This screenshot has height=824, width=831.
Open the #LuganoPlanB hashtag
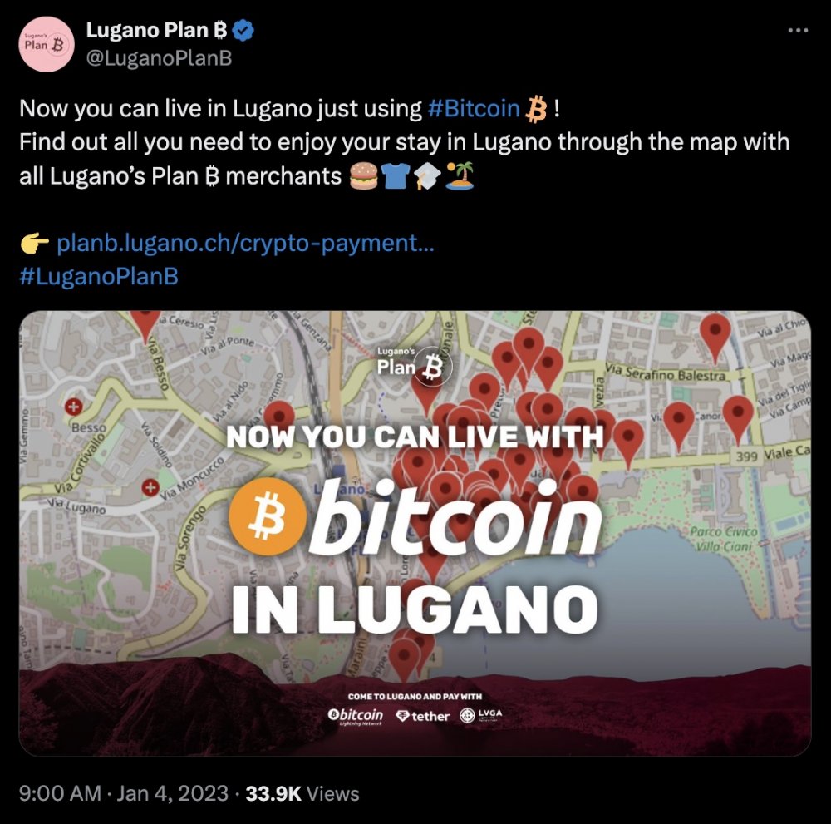pyautogui.click(x=99, y=276)
